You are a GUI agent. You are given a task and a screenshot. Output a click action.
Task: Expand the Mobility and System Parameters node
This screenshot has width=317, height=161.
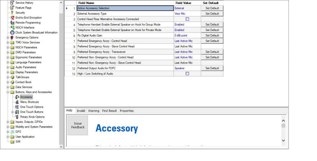8,127
